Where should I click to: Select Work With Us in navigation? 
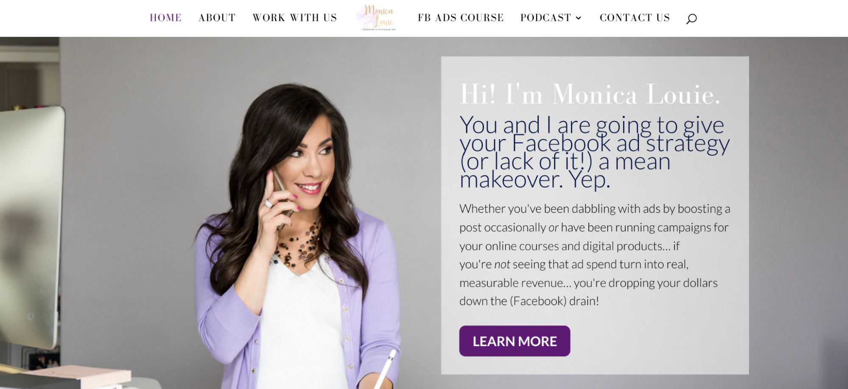click(295, 18)
